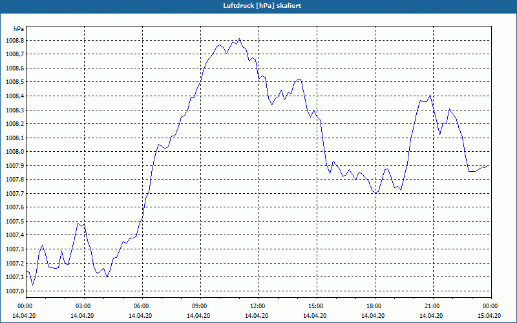Viewport: 517px width, 323px height.
Task: Select the y-axis value 1008,8
Action: point(14,41)
